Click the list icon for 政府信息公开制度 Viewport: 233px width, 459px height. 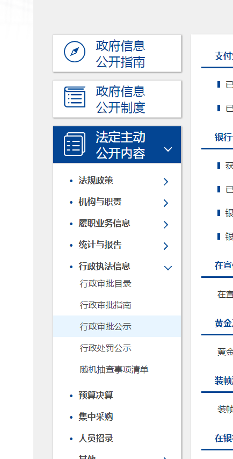pos(75,97)
